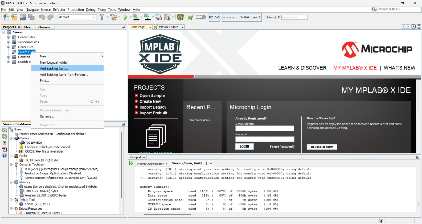Open the Debug menu in menu bar

pyautogui.click(x=91, y=10)
